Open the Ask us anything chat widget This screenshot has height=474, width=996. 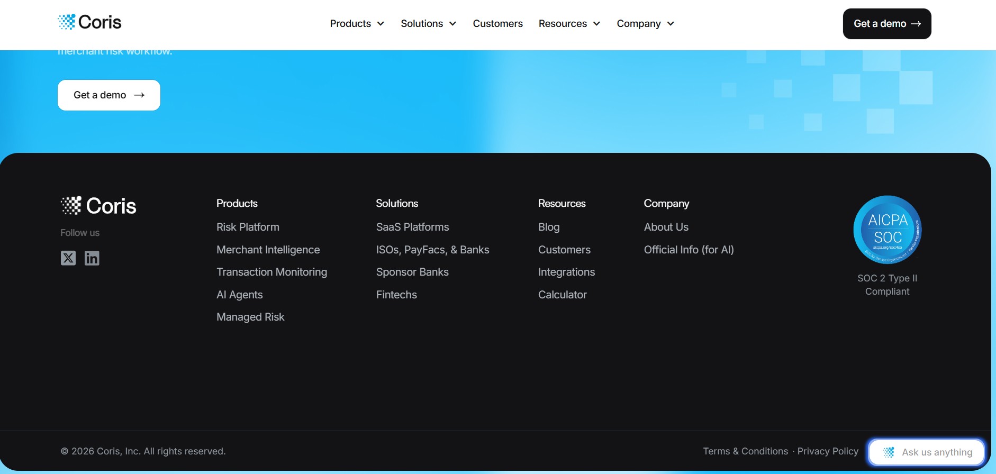[x=927, y=452]
